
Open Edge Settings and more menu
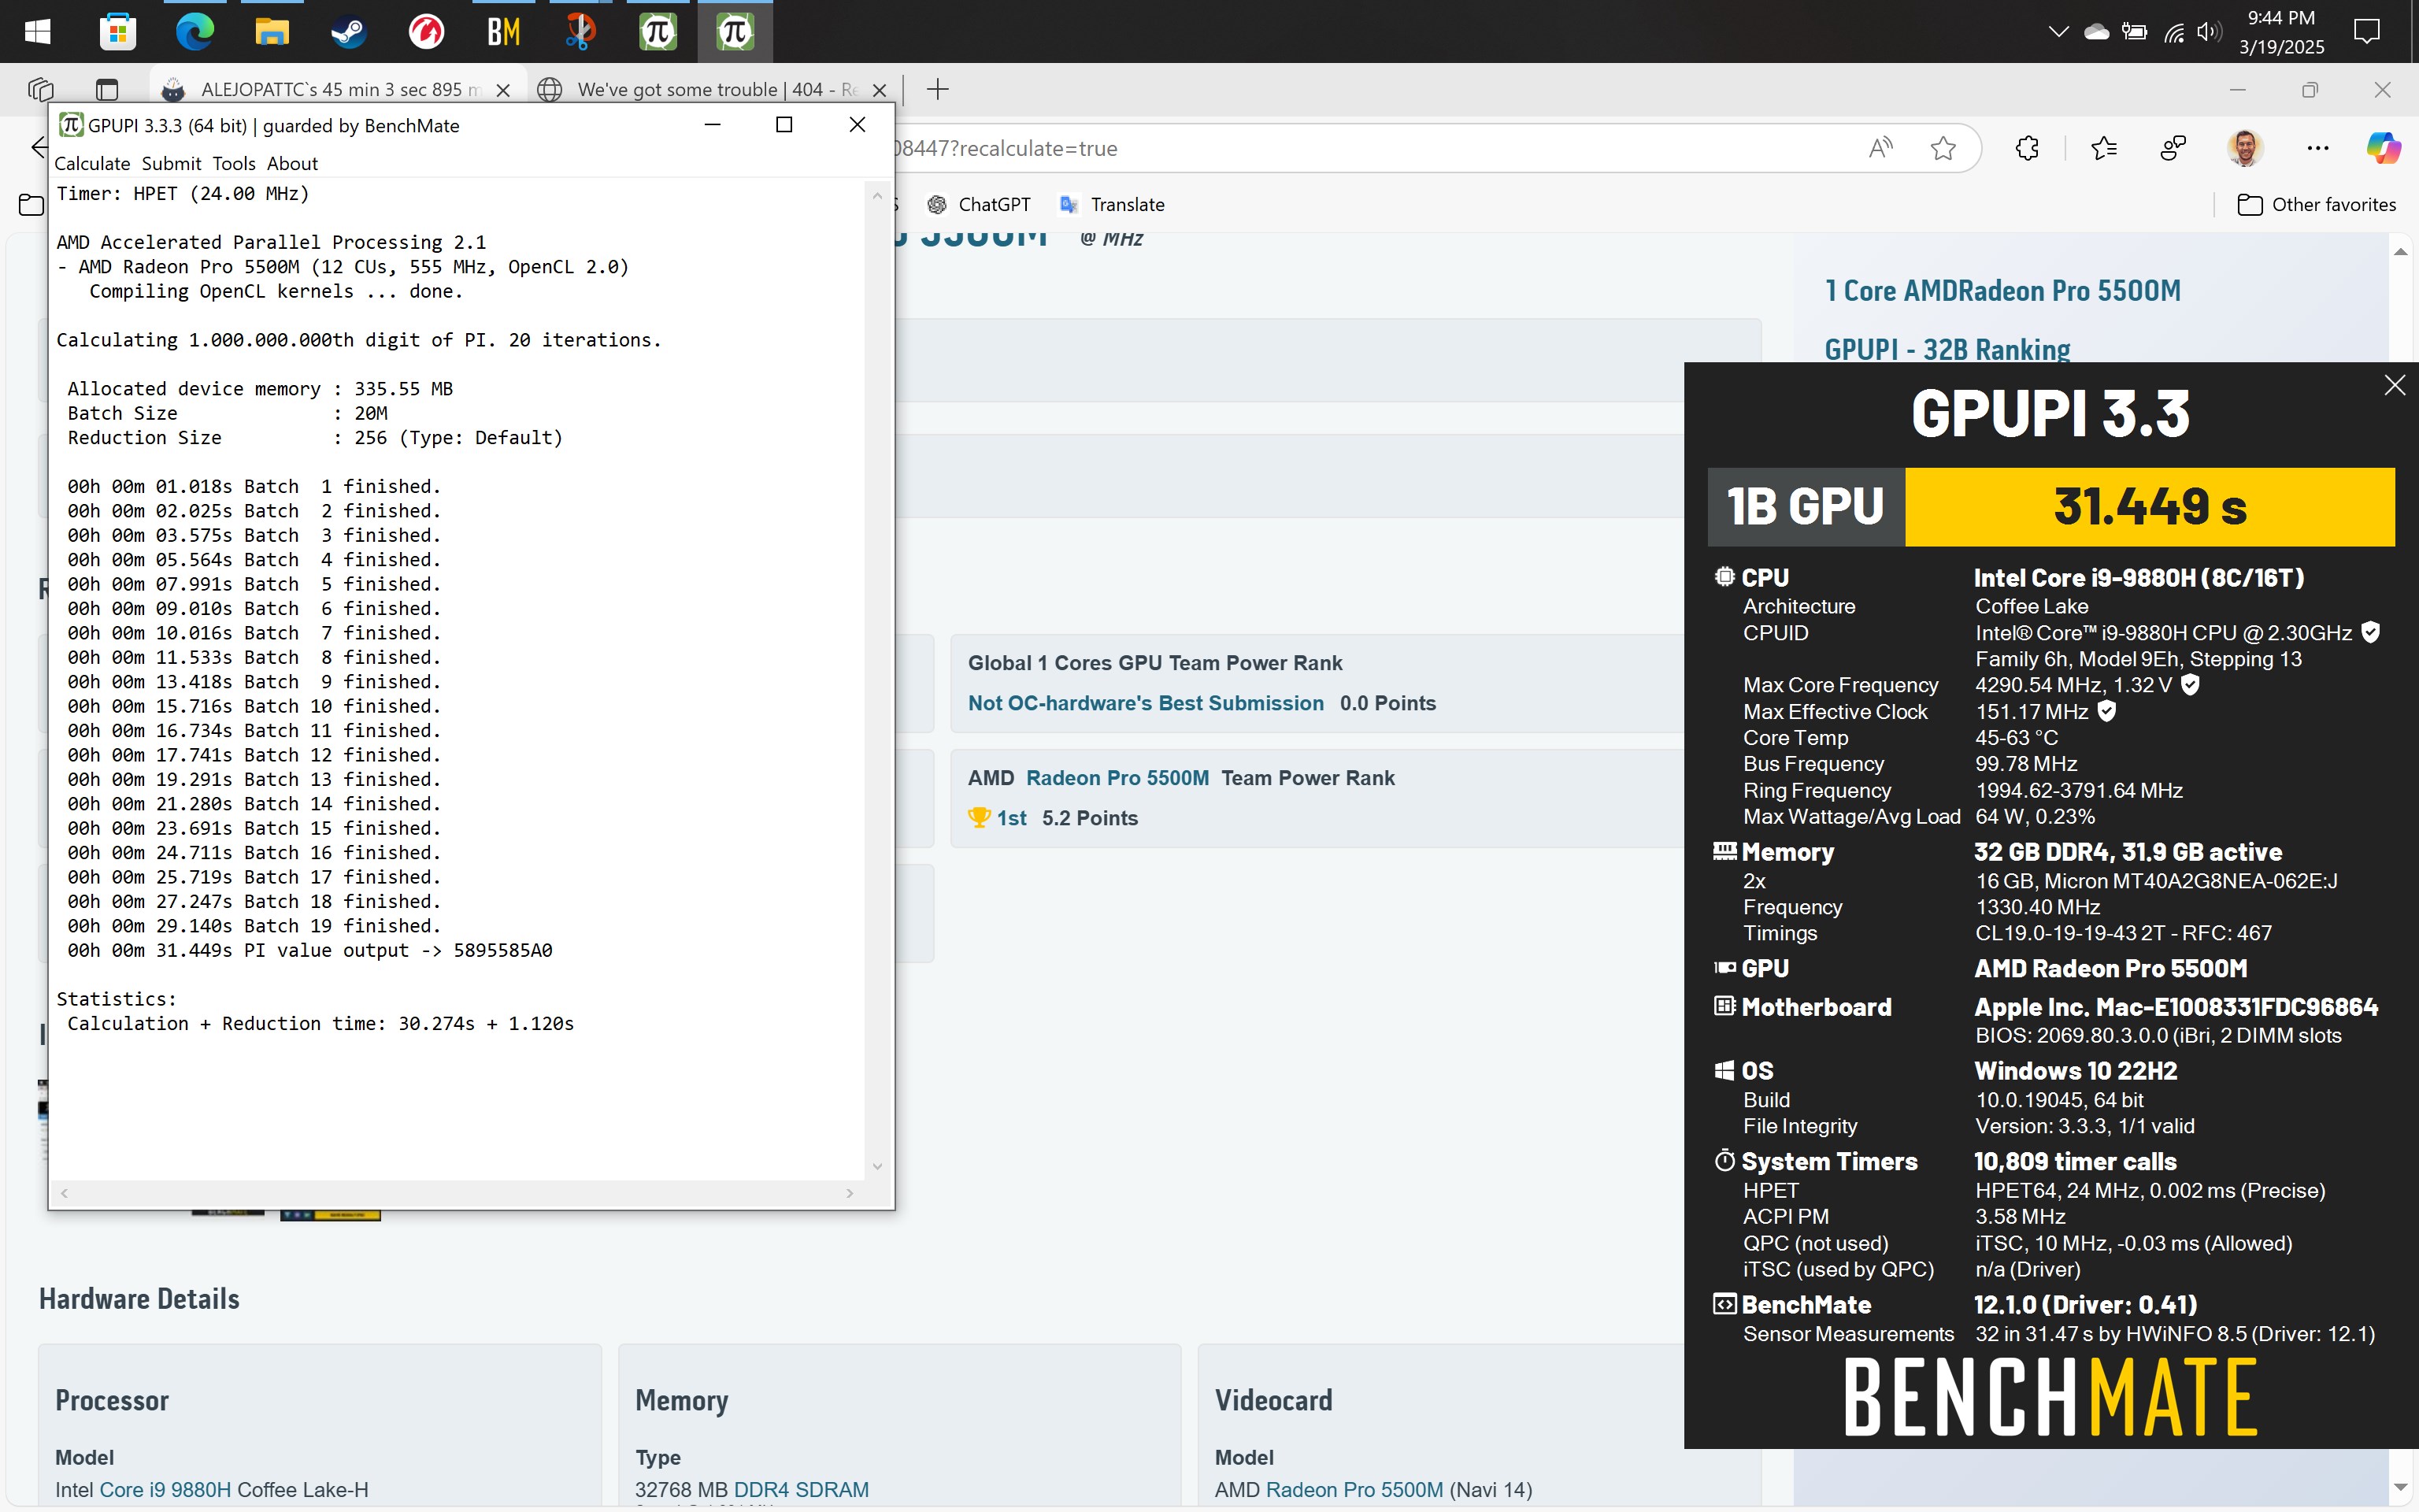point(2317,148)
